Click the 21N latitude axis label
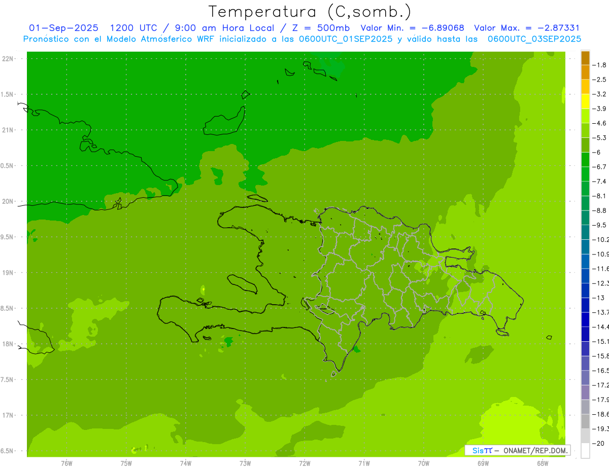609x470 pixels. (x=8, y=130)
